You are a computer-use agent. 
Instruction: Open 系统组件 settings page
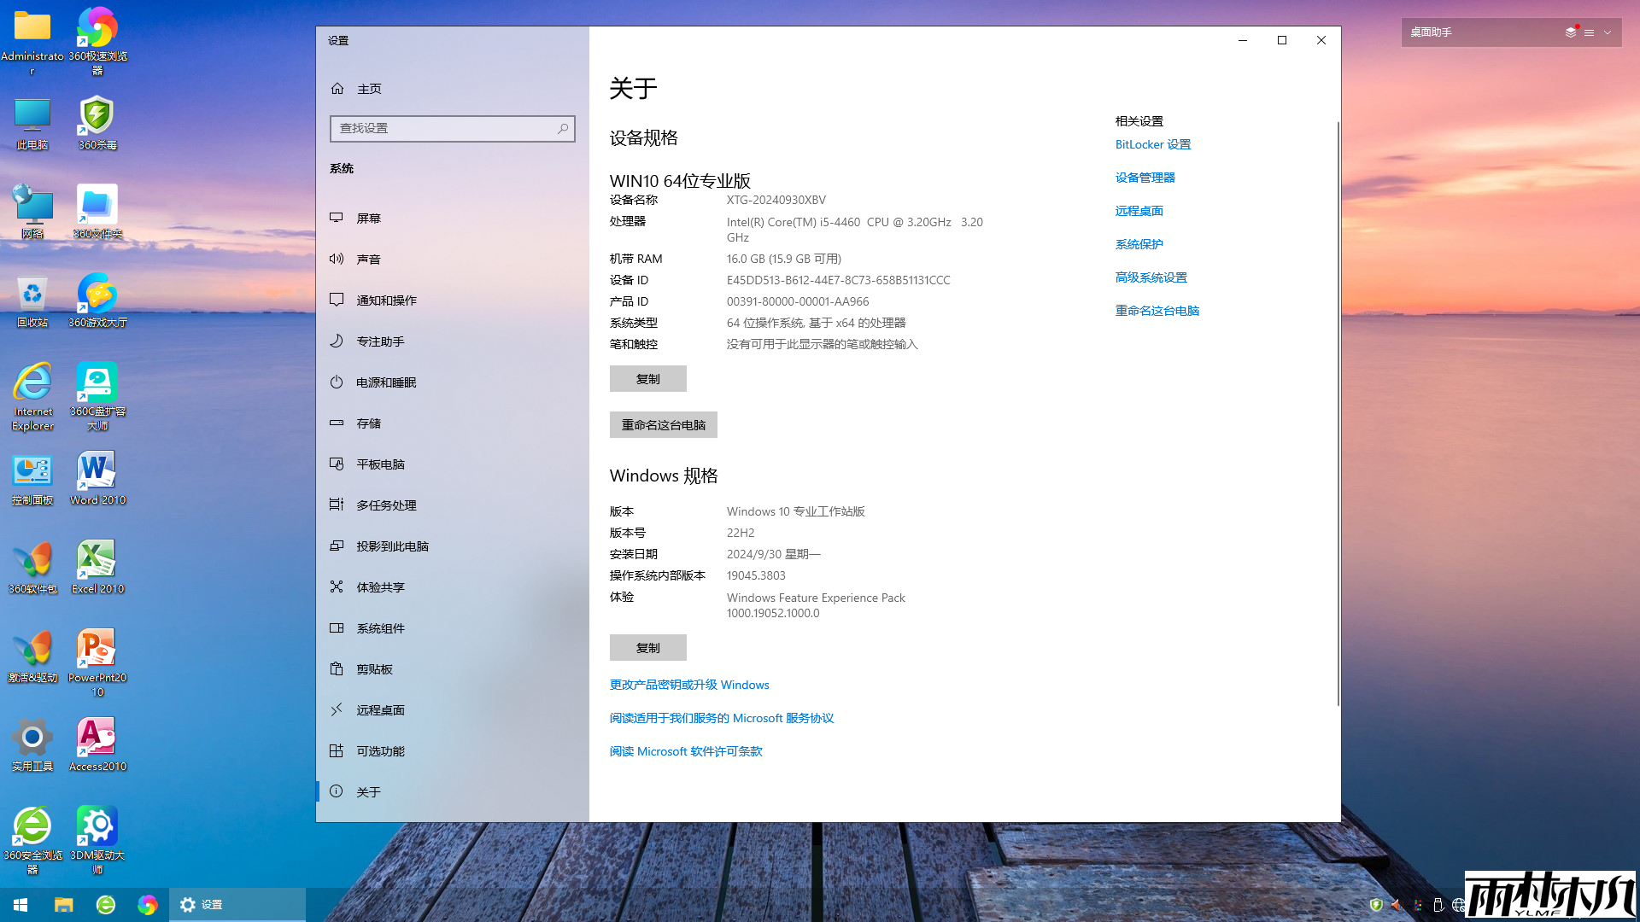tap(453, 628)
